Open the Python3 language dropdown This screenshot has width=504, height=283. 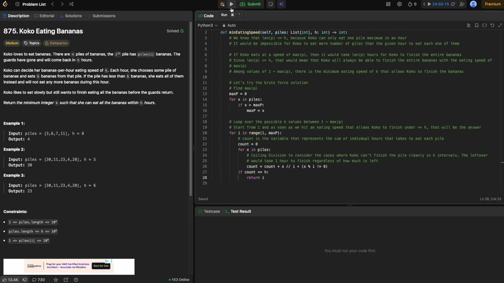coord(208,25)
